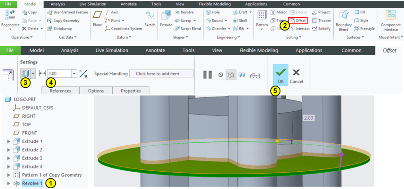The image size is (404, 189).
Task: Expand the Extrude 1 tree node
Action: 9,141
